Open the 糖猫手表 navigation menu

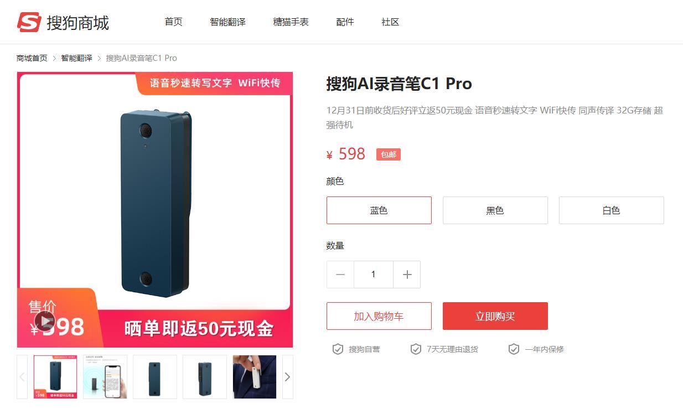pyautogui.click(x=291, y=22)
